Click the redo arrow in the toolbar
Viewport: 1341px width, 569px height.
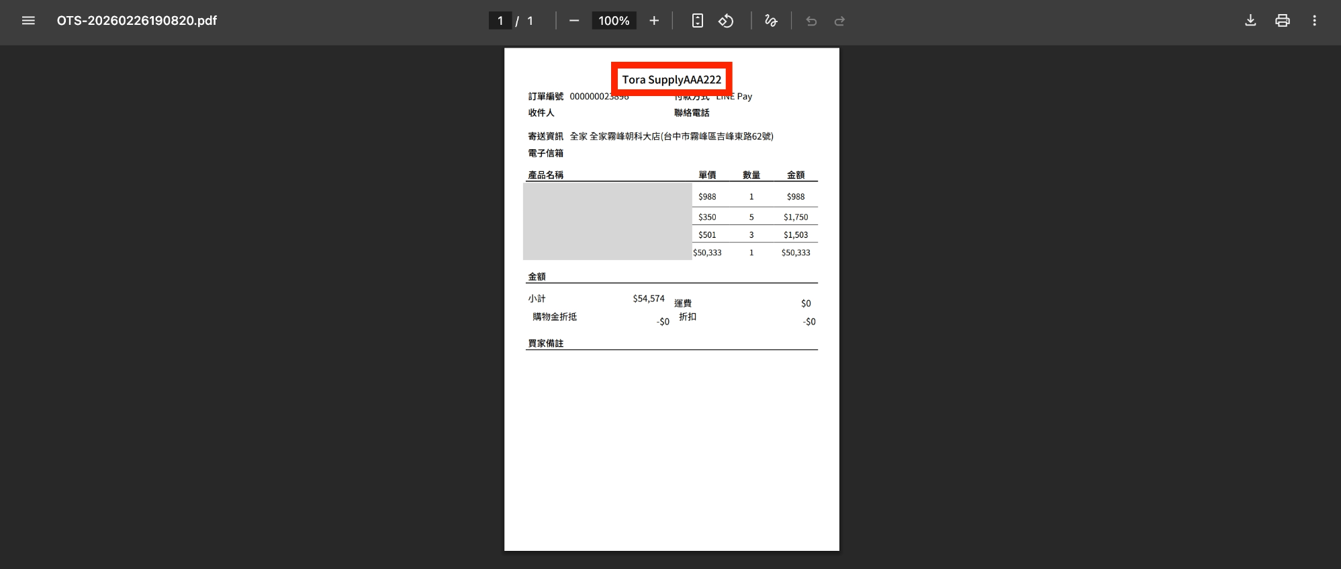click(x=839, y=21)
